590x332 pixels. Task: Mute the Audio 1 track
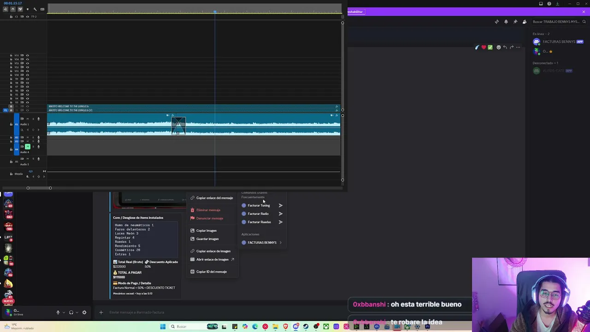(27, 119)
